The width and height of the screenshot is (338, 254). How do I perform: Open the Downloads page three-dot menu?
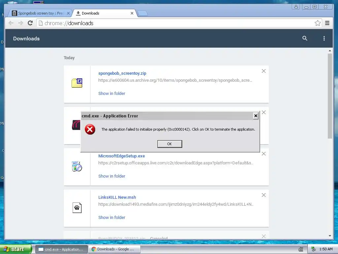point(324,38)
